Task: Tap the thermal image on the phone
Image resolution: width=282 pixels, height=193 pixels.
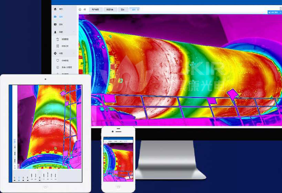Action: 118,162
